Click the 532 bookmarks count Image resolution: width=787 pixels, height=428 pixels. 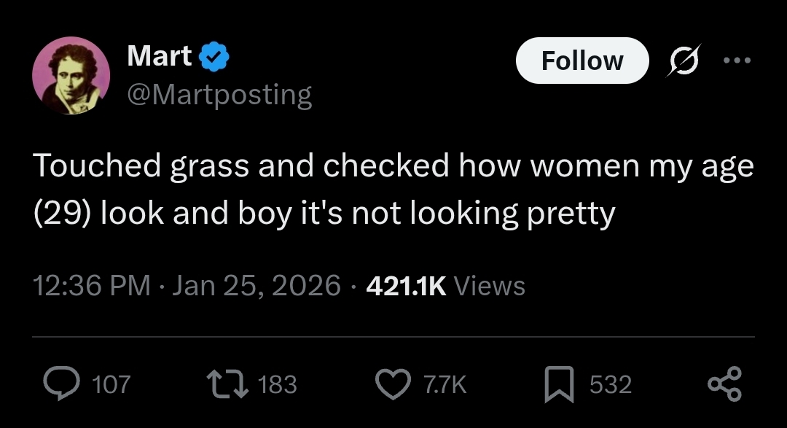coord(611,384)
